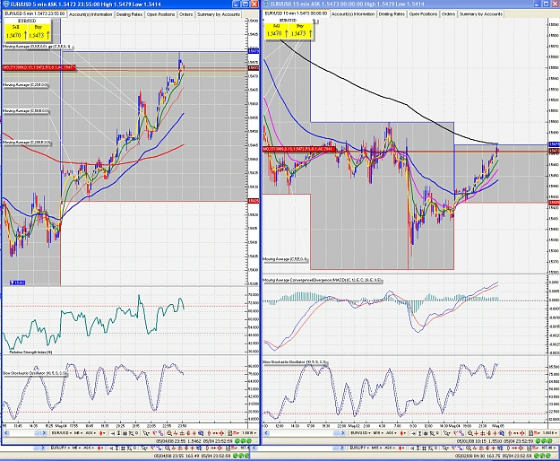Open EUR/USD symbol dropdown in 5 min toolbar

coord(62,433)
